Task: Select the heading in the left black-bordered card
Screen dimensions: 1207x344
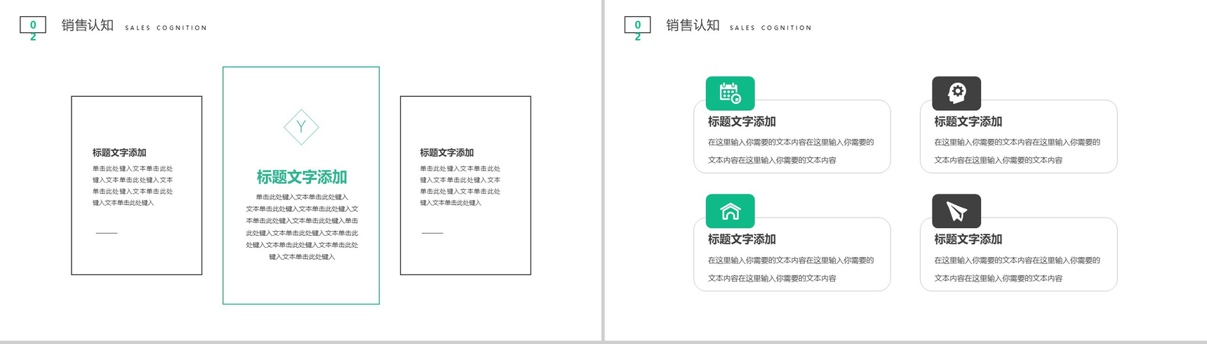Action: 119,152
